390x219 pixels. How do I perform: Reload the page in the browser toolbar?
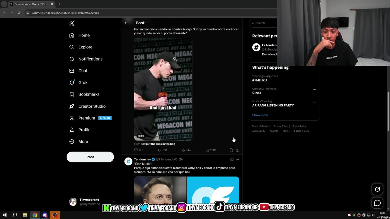[19, 13]
